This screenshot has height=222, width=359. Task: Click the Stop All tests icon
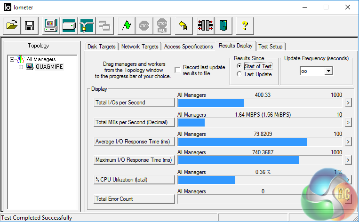[162, 25]
